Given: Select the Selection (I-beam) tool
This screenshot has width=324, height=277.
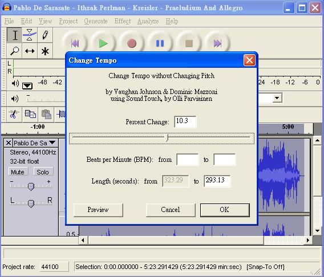Looking at the screenshot, I should pos(14,35).
